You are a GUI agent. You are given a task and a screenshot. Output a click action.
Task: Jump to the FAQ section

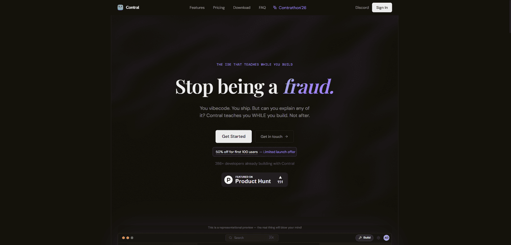[262, 8]
